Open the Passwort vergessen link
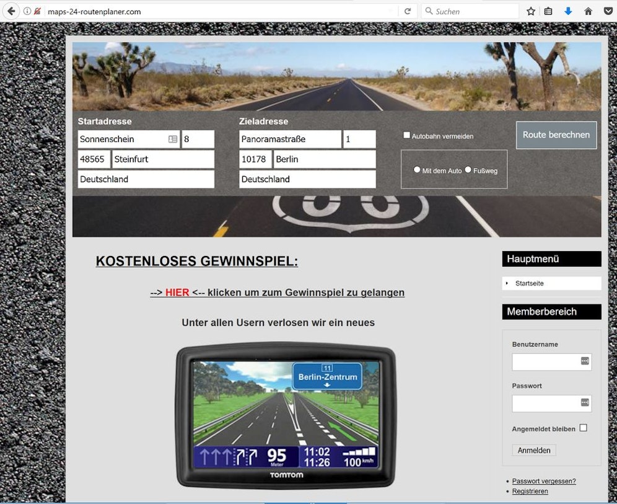This screenshot has width=617, height=504. tap(544, 481)
